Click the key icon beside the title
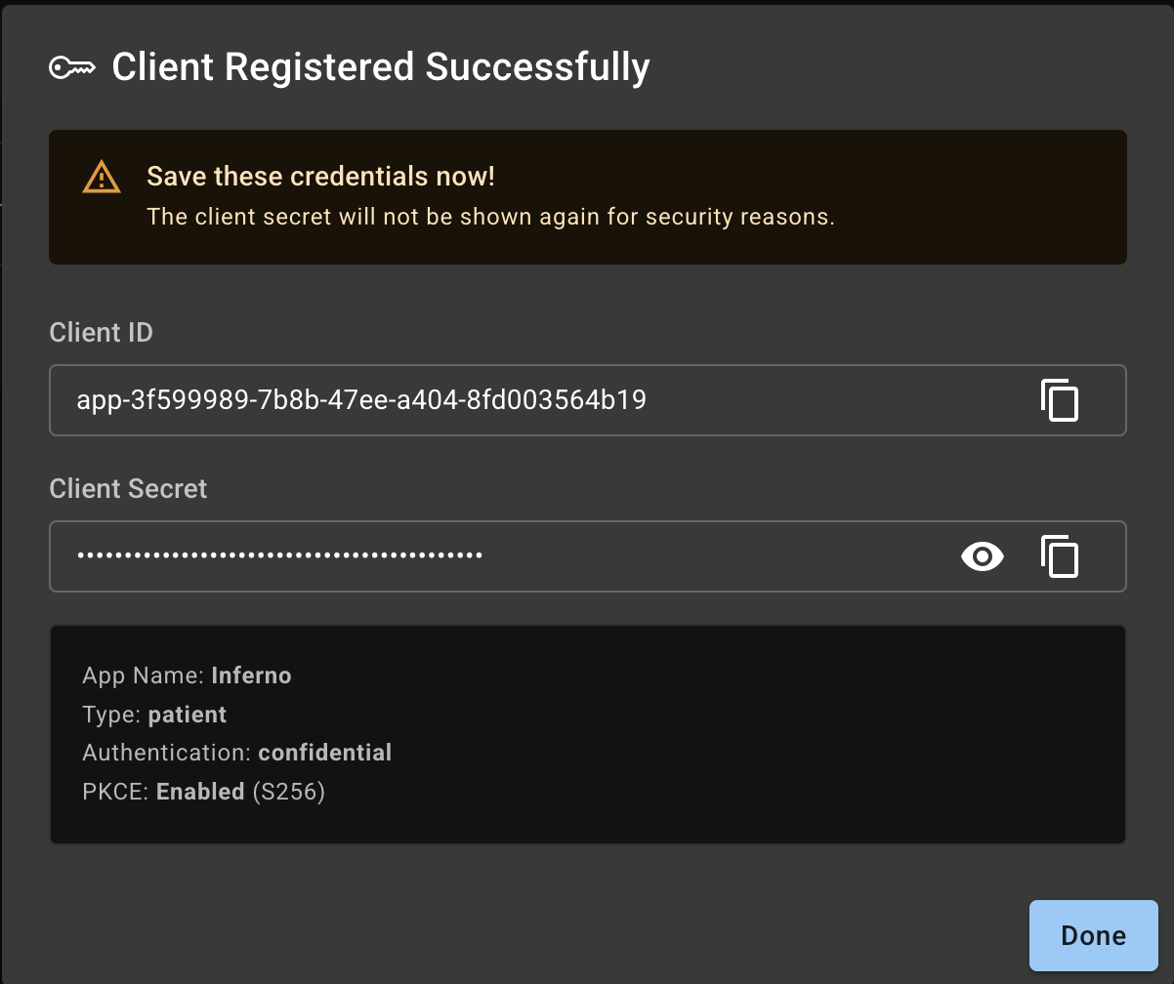The image size is (1174, 984). 72,67
